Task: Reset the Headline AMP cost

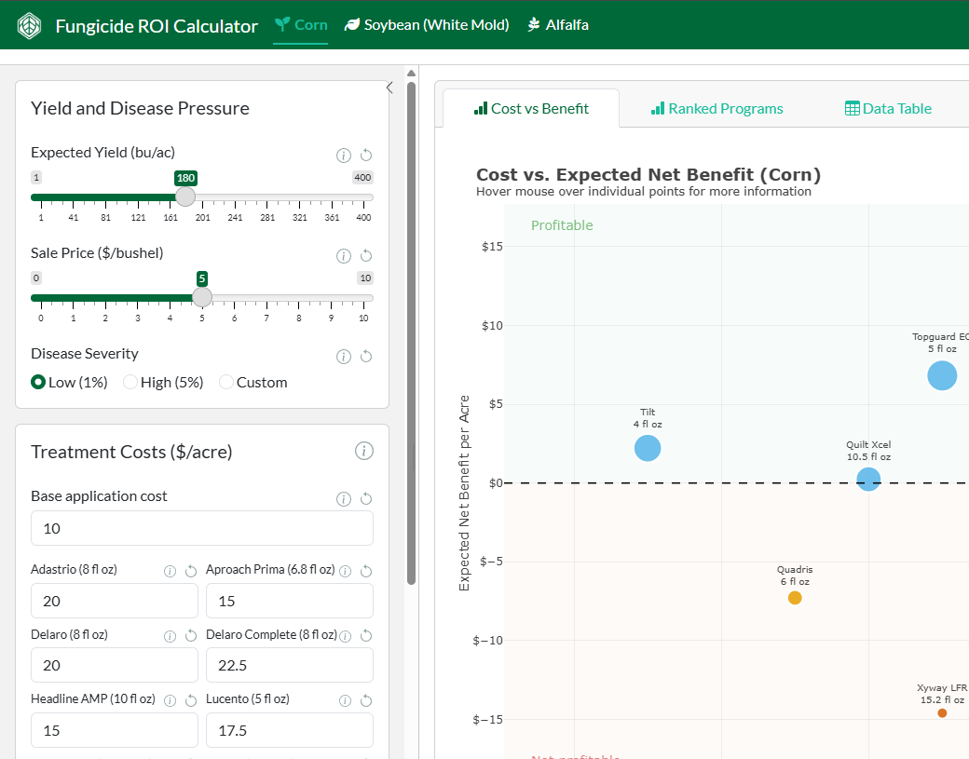Action: pos(191,701)
